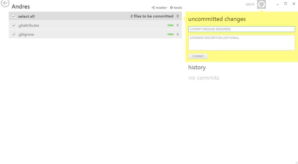Click the uncommitted changes heading
The image size is (298, 164).
217,19
